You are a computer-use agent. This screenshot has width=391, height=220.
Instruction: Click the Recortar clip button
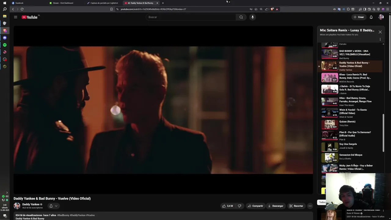pos(296,206)
